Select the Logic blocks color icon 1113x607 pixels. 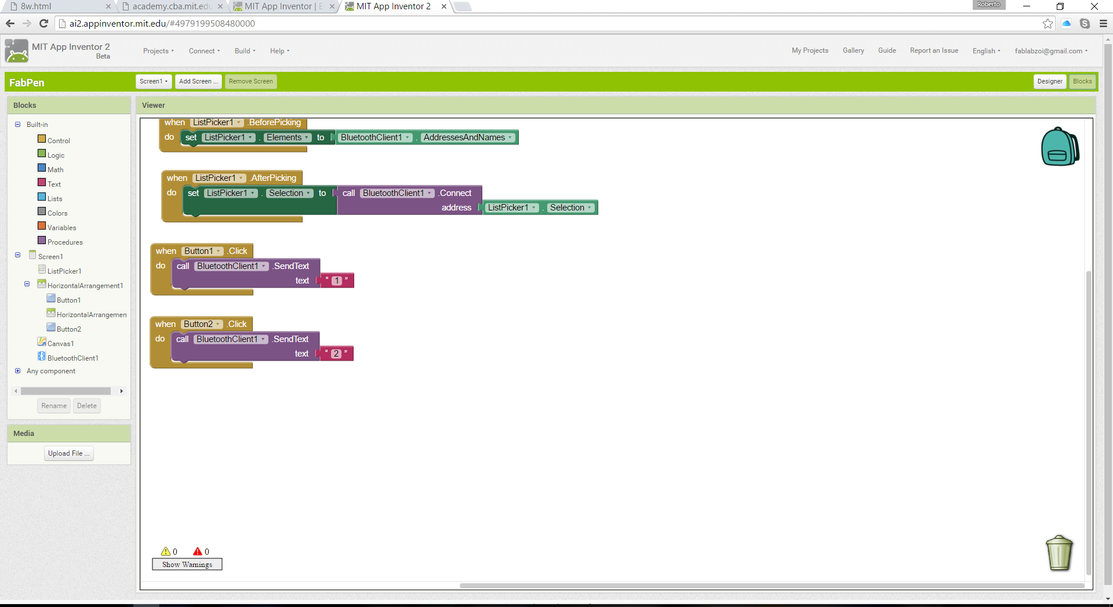tap(42, 154)
